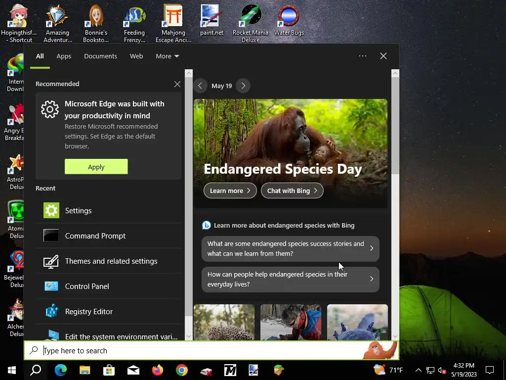The image size is (506, 380).
Task: Click the Windows Start button
Action: pyautogui.click(x=12, y=370)
